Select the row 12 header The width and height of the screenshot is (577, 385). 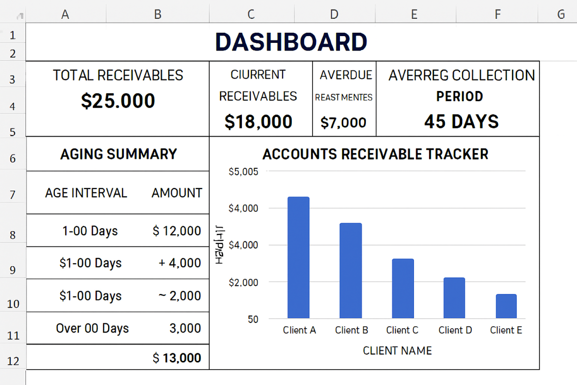[13, 360]
